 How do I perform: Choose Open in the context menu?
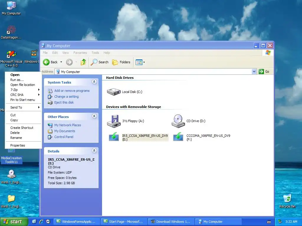click(x=23, y=75)
